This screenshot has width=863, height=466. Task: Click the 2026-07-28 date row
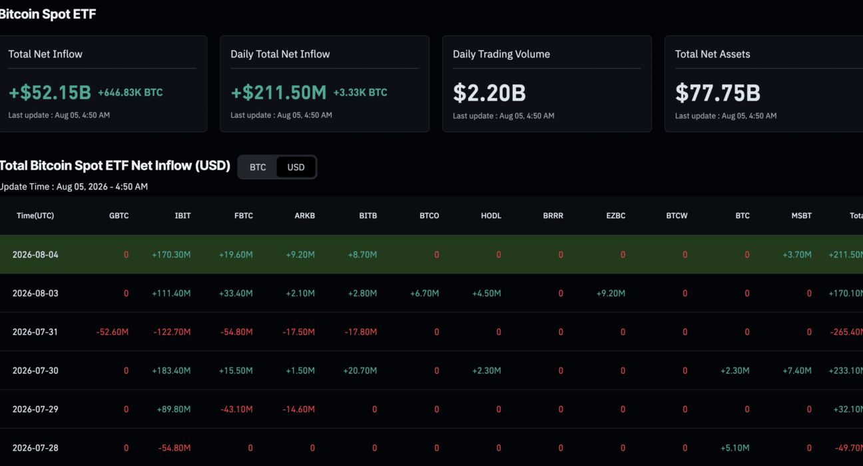click(431, 447)
